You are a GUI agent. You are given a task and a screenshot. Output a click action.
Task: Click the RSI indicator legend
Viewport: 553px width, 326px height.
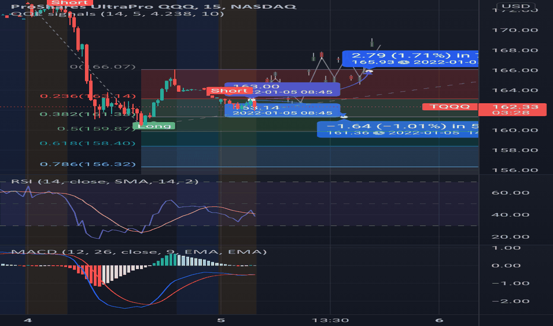(105, 181)
